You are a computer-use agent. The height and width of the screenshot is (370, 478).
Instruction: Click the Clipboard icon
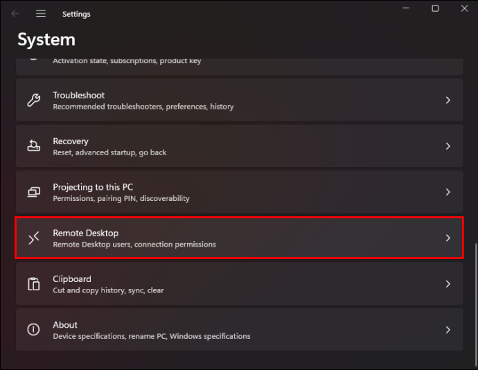(33, 284)
